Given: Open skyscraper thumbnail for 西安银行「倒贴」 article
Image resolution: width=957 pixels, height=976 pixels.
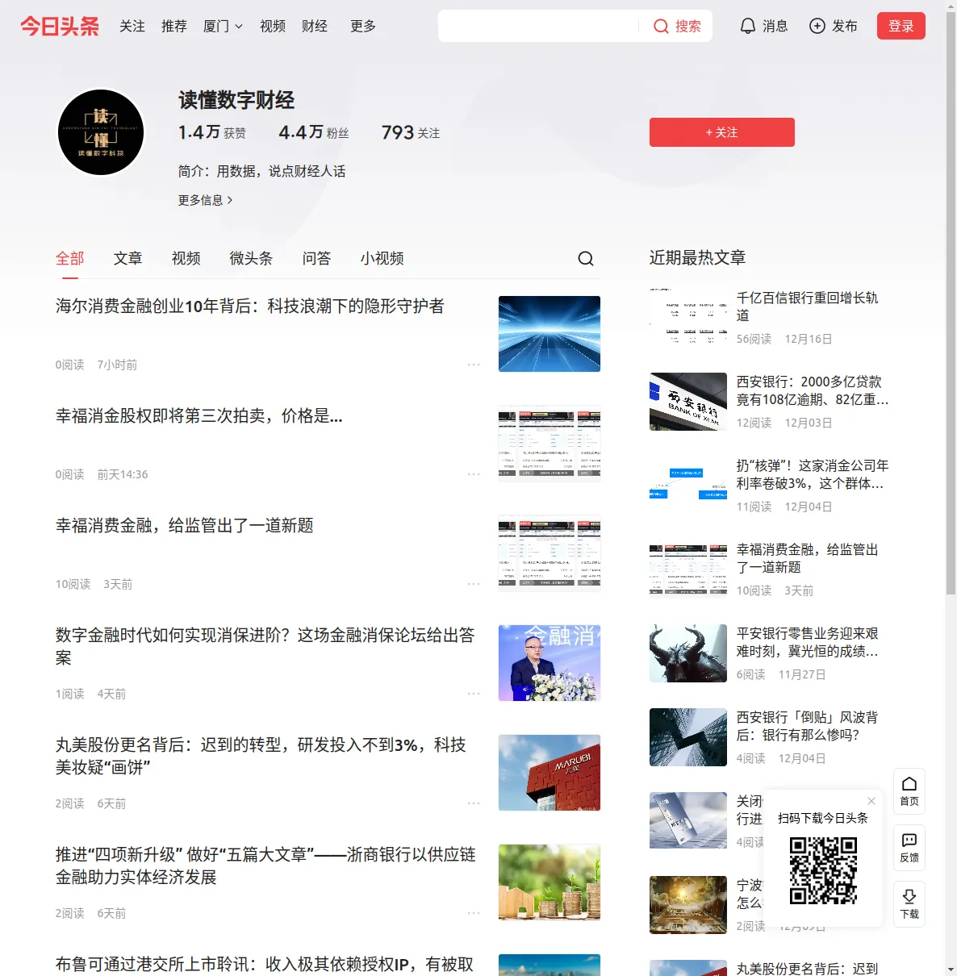Looking at the screenshot, I should 688,737.
